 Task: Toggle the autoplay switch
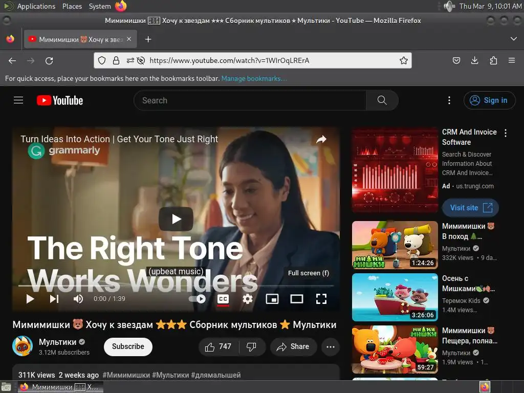pyautogui.click(x=198, y=299)
